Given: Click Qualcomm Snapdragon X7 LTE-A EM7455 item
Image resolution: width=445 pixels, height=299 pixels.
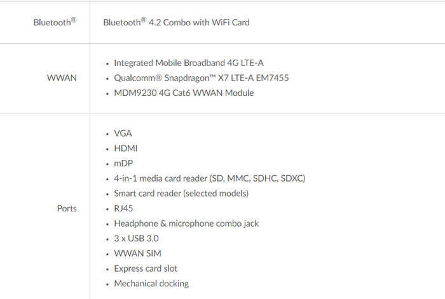Looking at the screenshot, I should point(202,77).
